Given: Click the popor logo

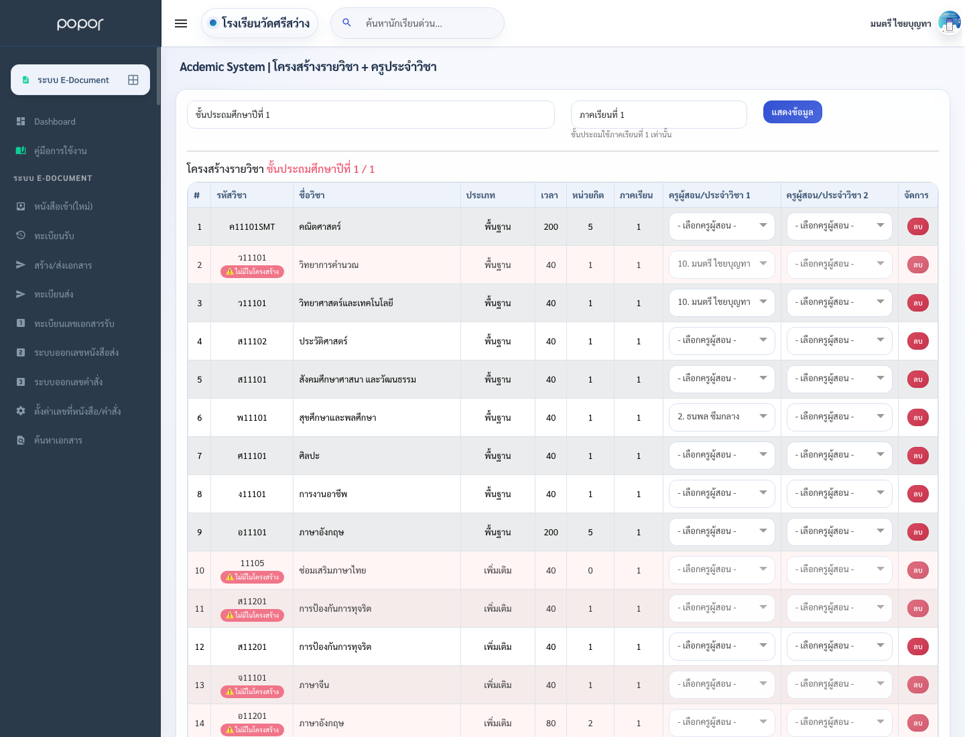Looking at the screenshot, I should click(x=80, y=24).
